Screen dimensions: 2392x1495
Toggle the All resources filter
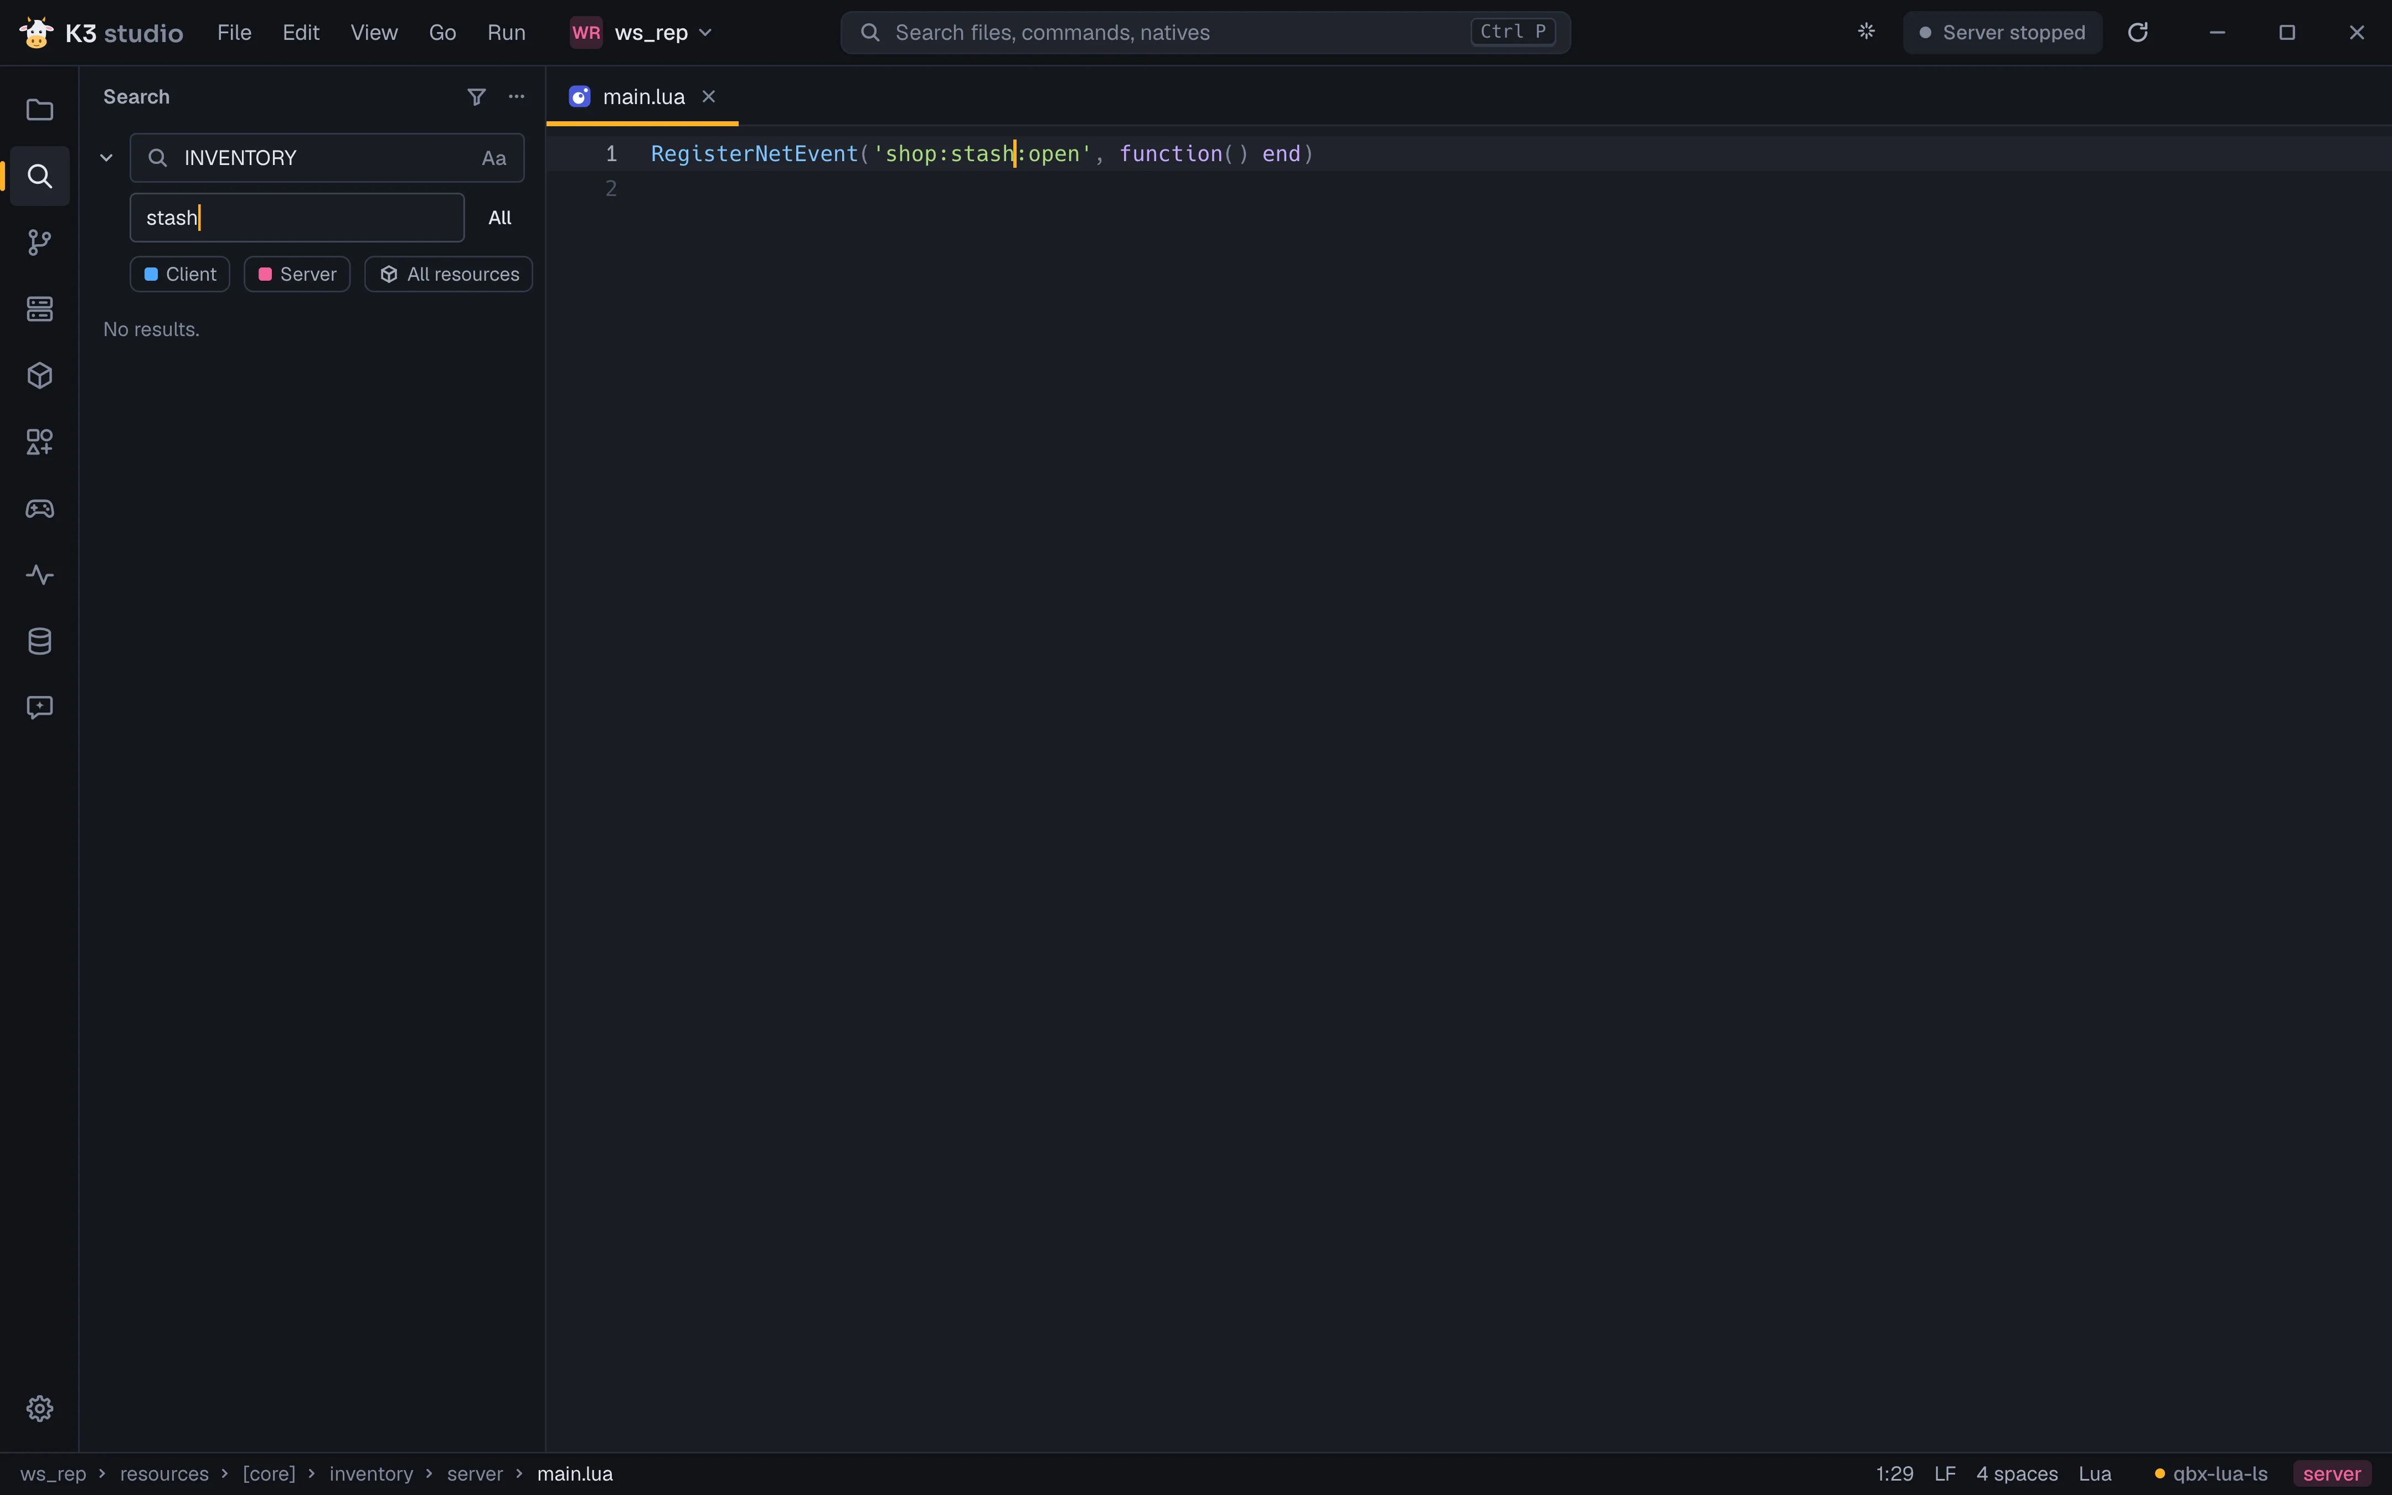448,274
